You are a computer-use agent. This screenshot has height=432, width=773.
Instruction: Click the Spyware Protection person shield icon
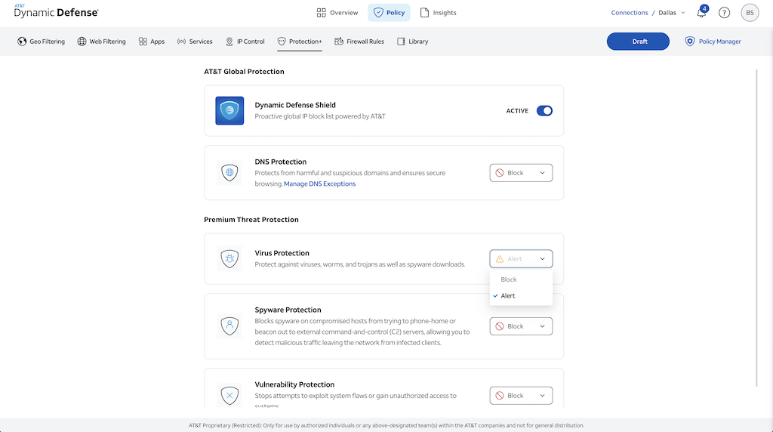229,326
